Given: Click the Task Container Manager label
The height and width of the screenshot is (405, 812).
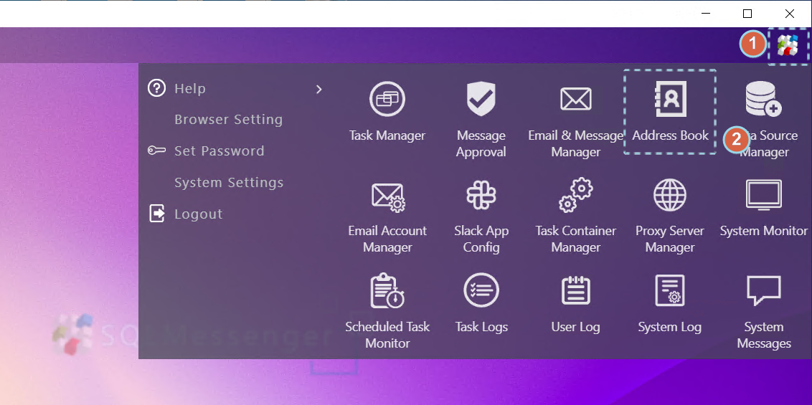Looking at the screenshot, I should click(x=575, y=239).
